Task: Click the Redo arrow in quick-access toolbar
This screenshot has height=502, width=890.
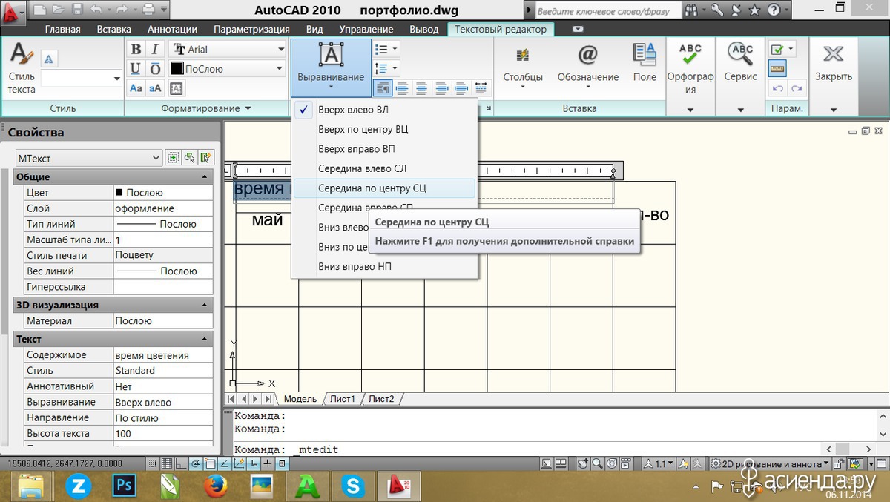Action: (x=122, y=10)
